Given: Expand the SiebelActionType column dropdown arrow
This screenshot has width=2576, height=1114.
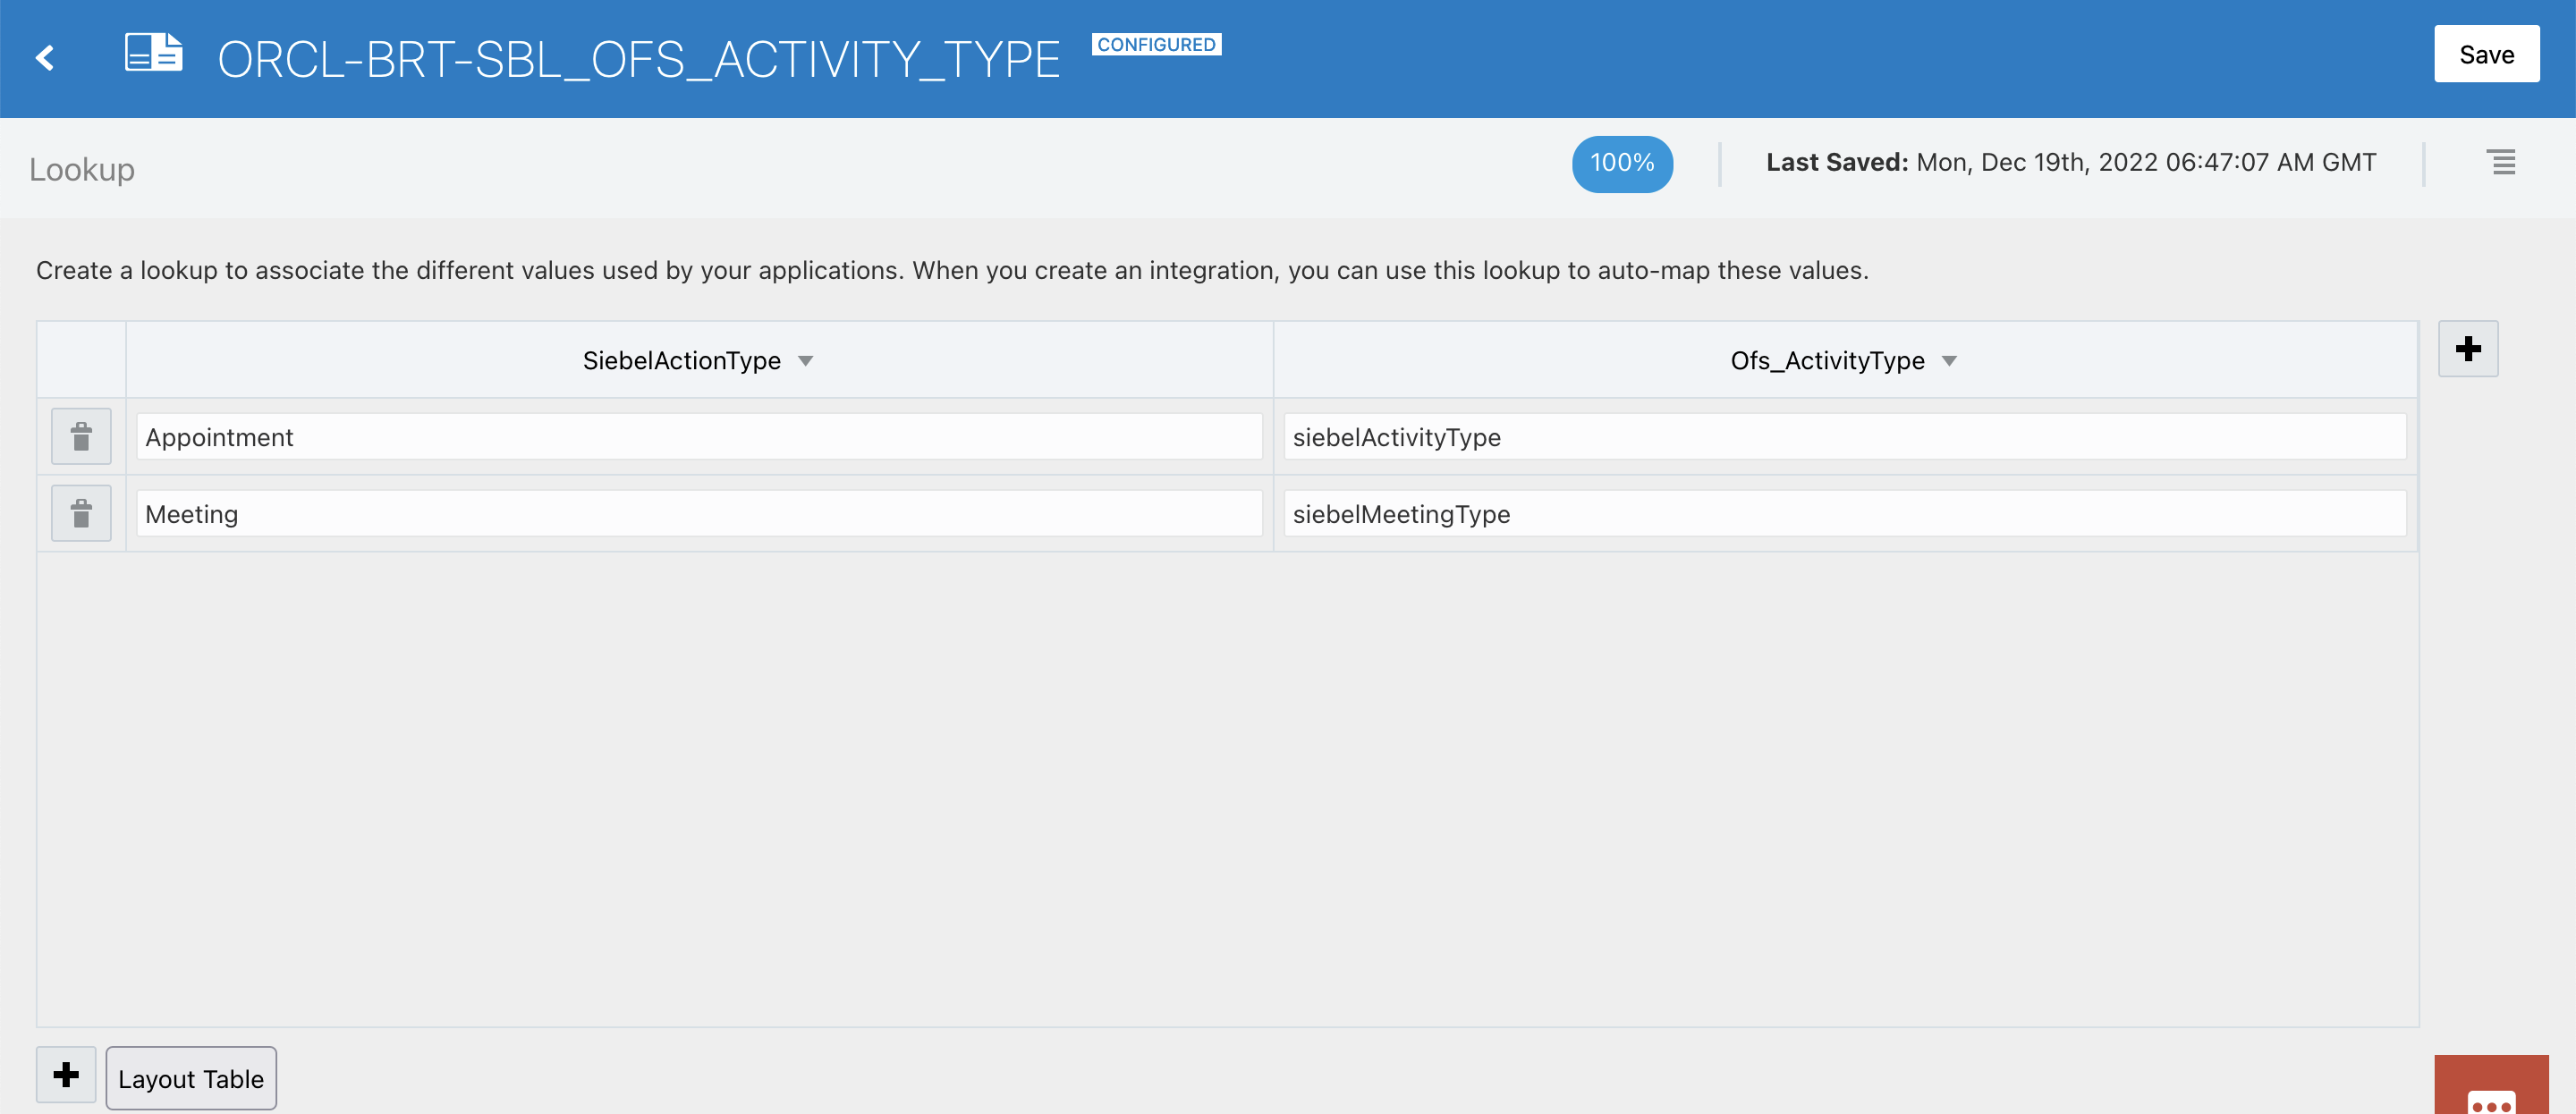Looking at the screenshot, I should [806, 361].
